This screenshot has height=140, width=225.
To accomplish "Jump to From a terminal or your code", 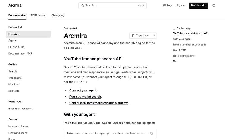I will [x=190, y=45].
